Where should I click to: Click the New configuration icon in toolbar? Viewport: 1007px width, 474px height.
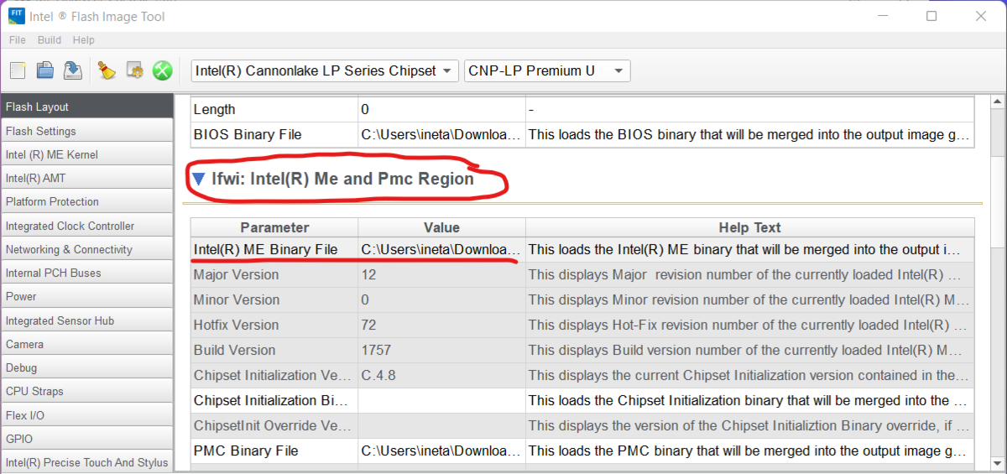point(18,70)
